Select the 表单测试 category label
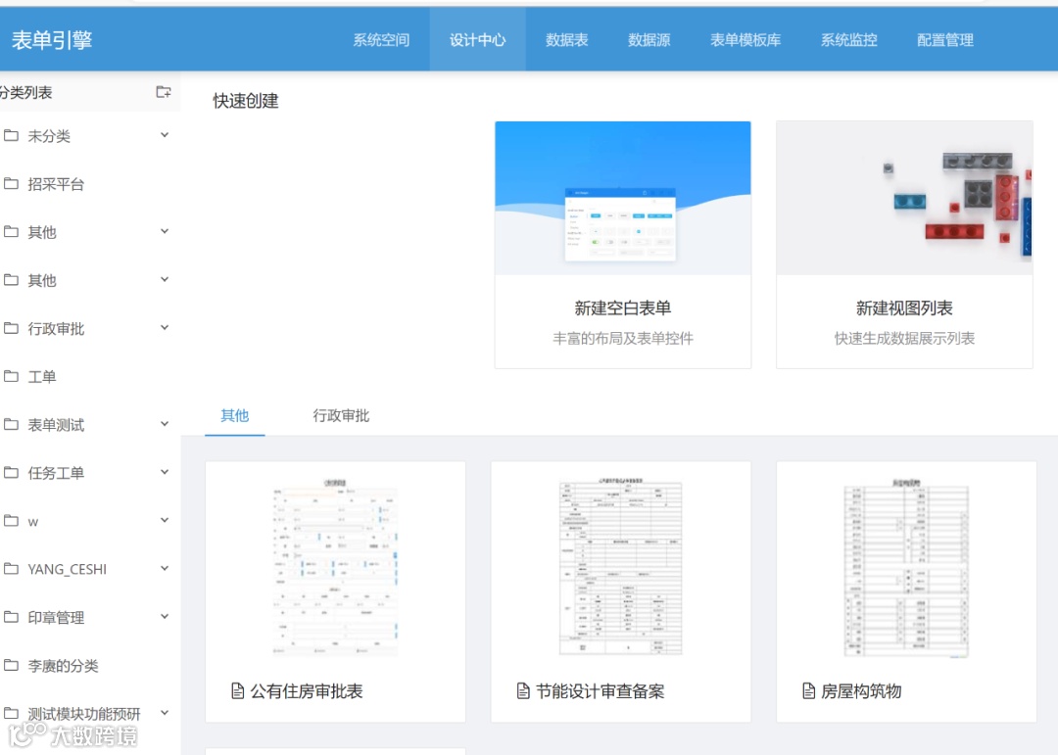 (x=56, y=425)
